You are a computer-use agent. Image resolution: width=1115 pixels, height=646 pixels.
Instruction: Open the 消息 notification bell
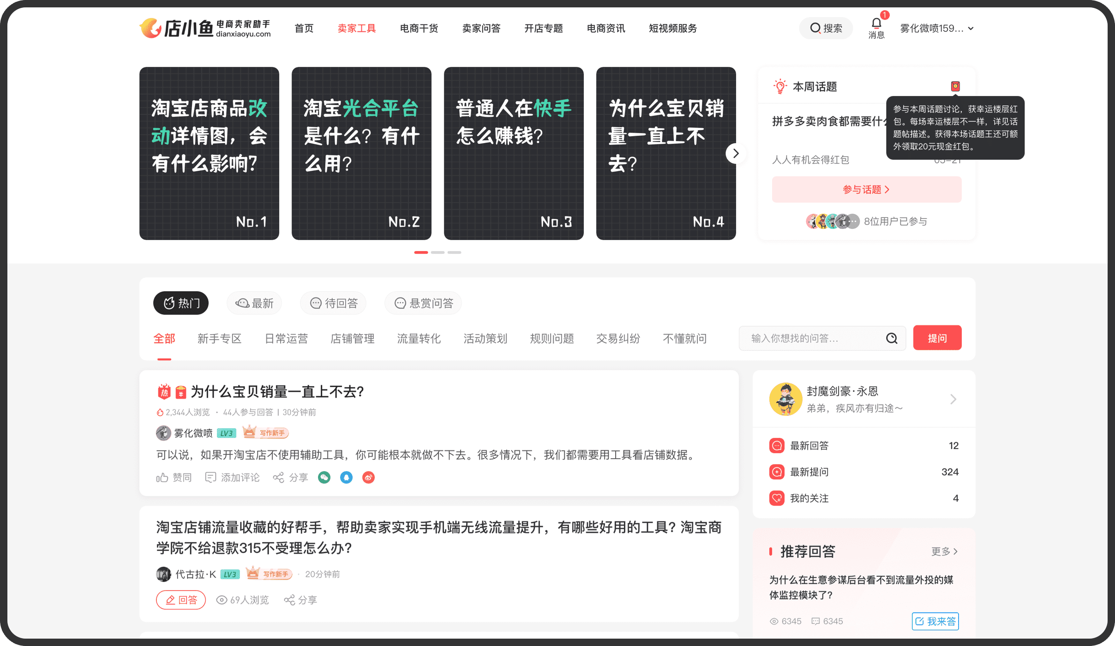(876, 28)
